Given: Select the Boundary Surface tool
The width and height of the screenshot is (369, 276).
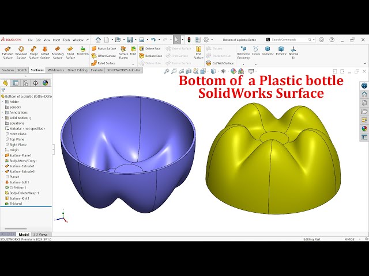Looking at the screenshot, I should coord(58,52).
